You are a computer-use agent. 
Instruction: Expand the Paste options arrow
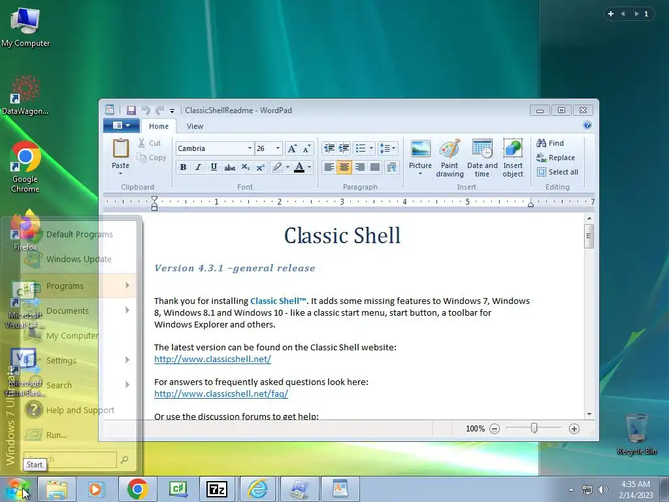click(120, 174)
